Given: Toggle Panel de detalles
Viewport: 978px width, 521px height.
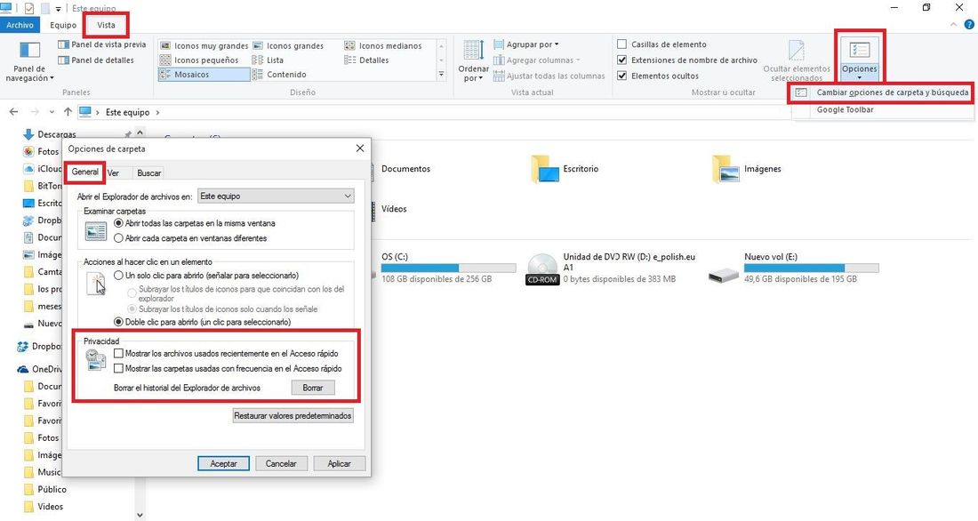Looking at the screenshot, I should (96, 60).
